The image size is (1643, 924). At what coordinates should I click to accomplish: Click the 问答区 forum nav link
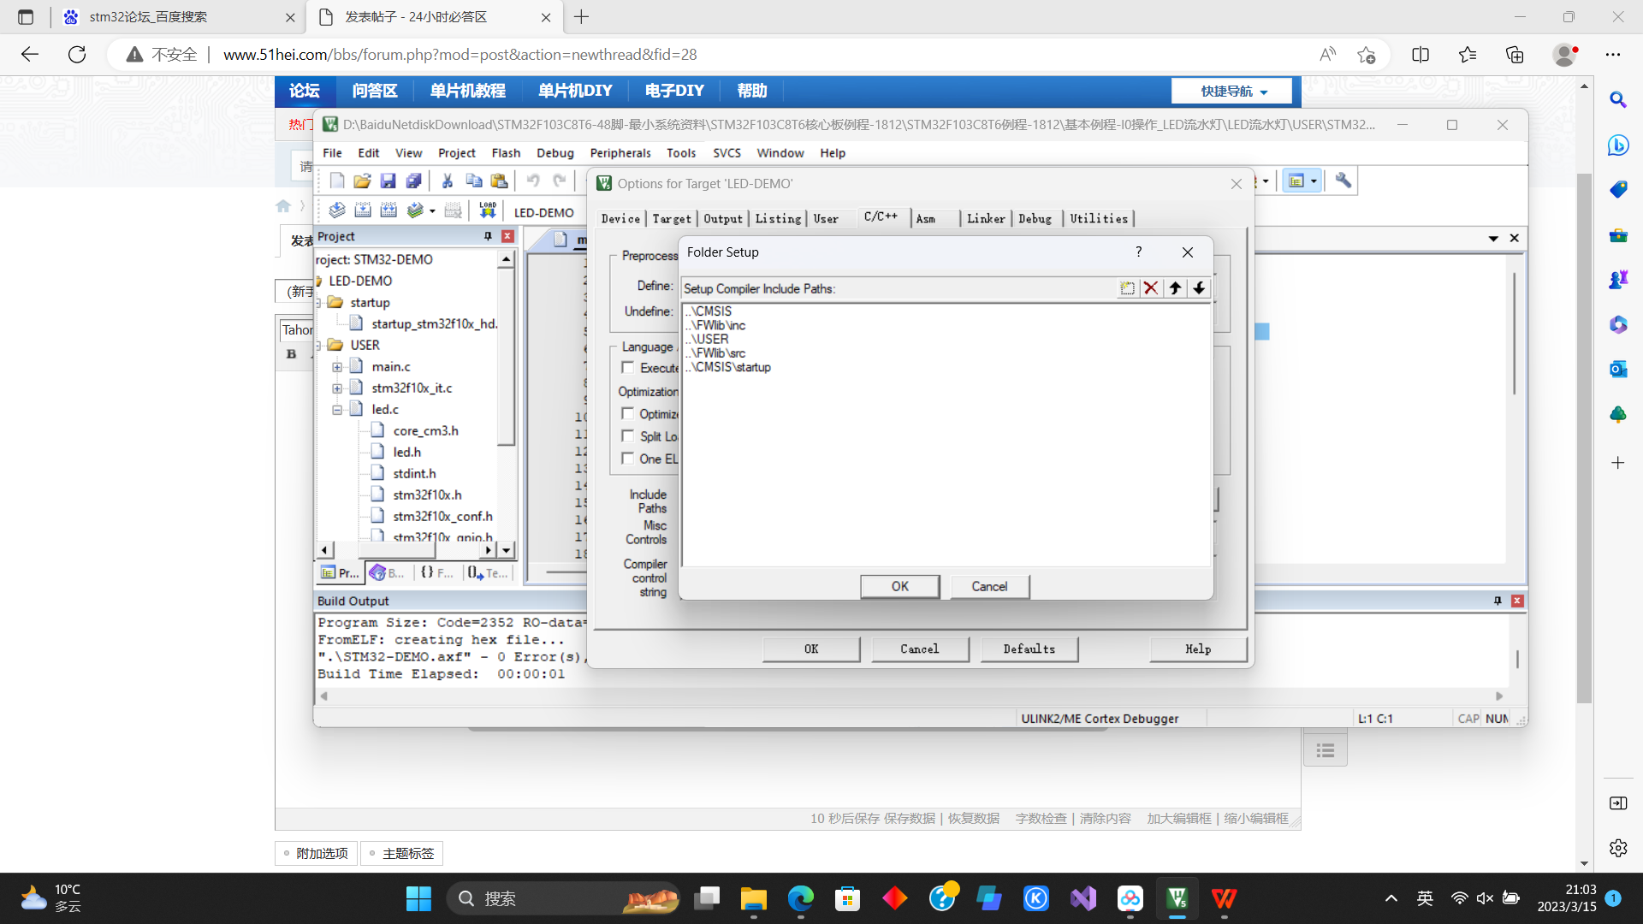point(375,91)
